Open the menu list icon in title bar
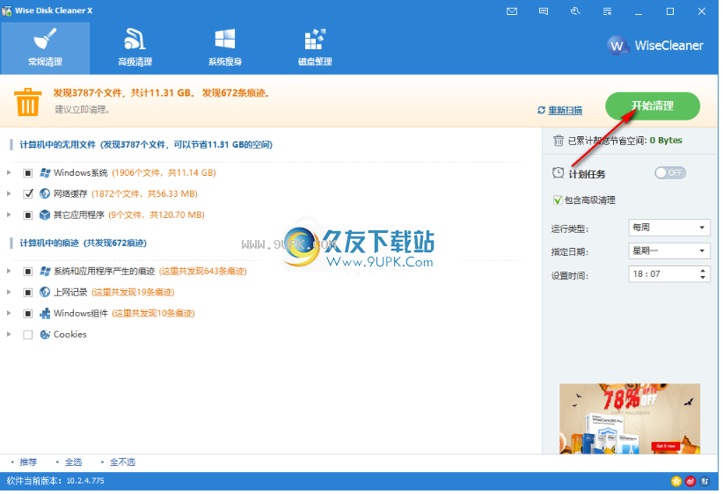Screen dimensions: 723x494 click(x=607, y=11)
